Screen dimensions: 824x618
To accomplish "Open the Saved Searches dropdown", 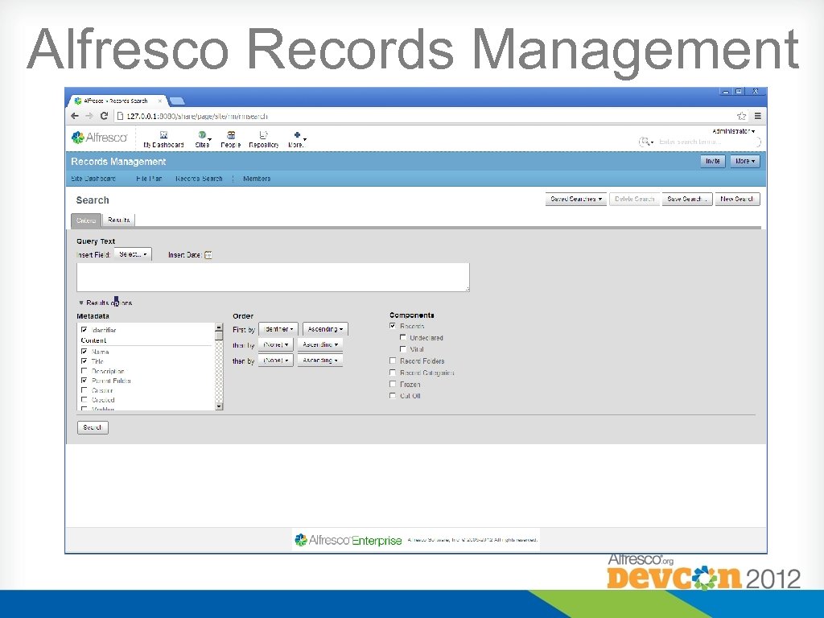I will click(x=576, y=200).
